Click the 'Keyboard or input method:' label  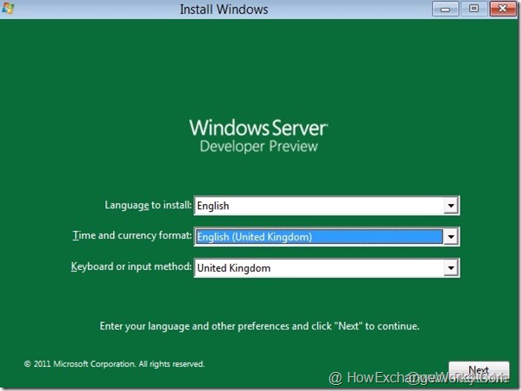point(131,267)
